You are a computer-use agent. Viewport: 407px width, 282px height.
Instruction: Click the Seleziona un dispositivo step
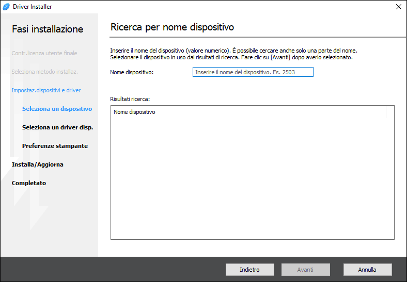(x=57, y=109)
